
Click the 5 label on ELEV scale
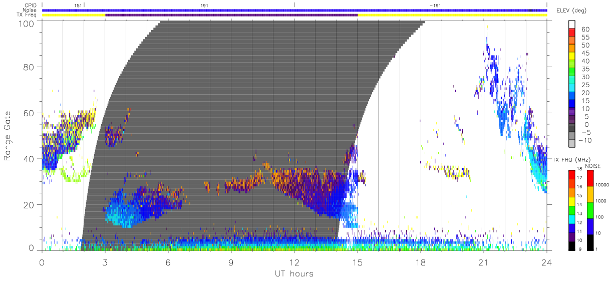[586, 116]
